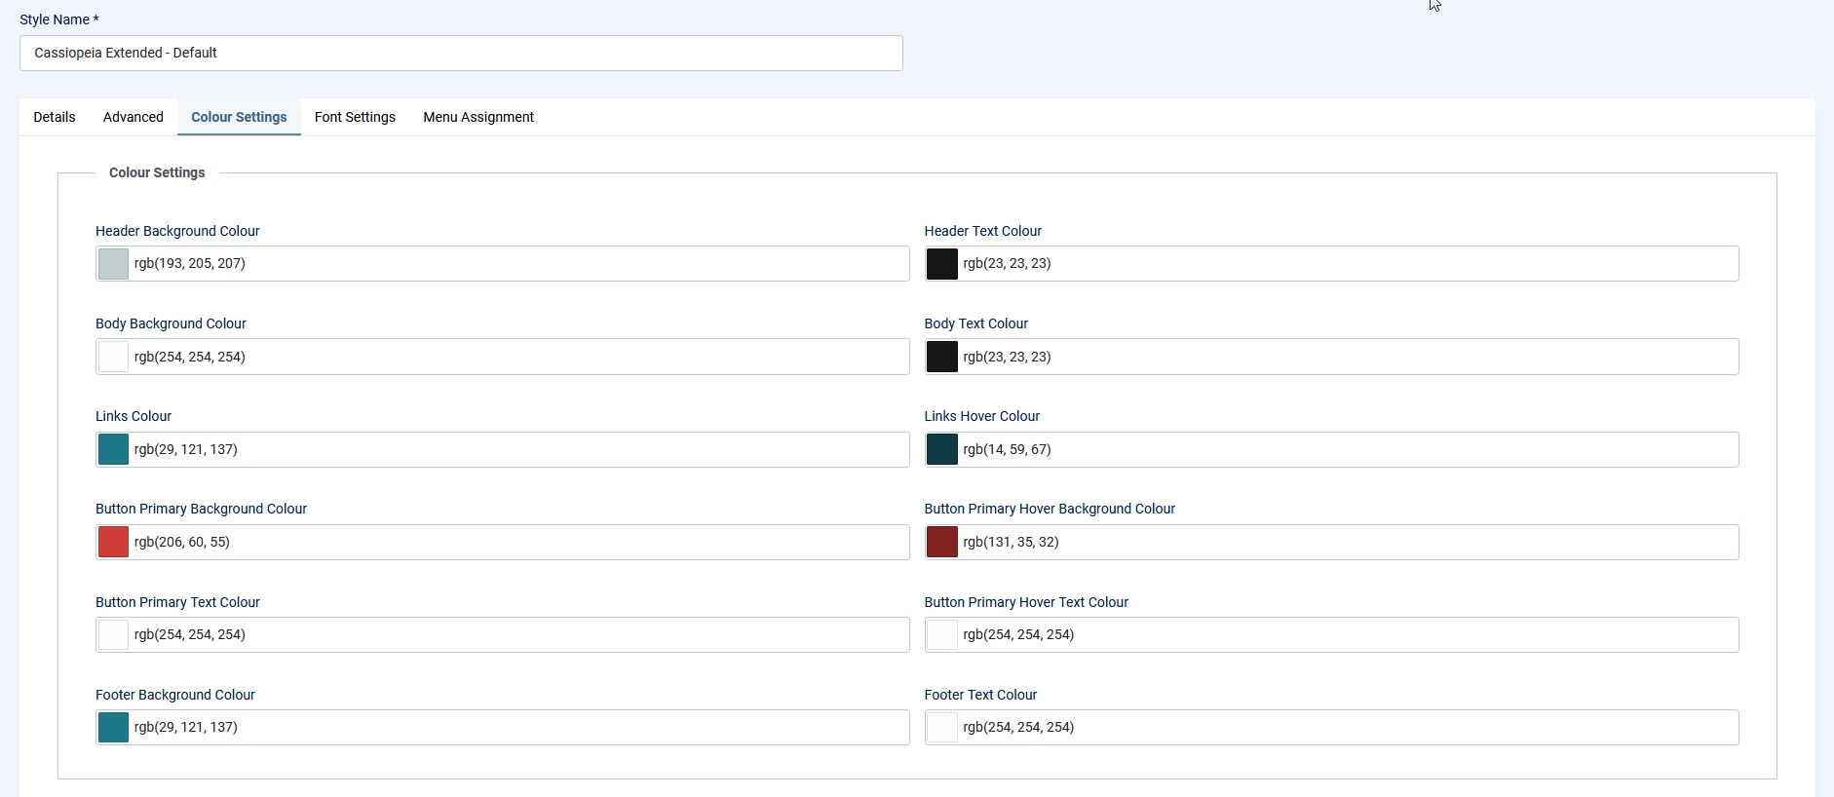
Task: Click the Style Name text field
Action: coord(461,53)
